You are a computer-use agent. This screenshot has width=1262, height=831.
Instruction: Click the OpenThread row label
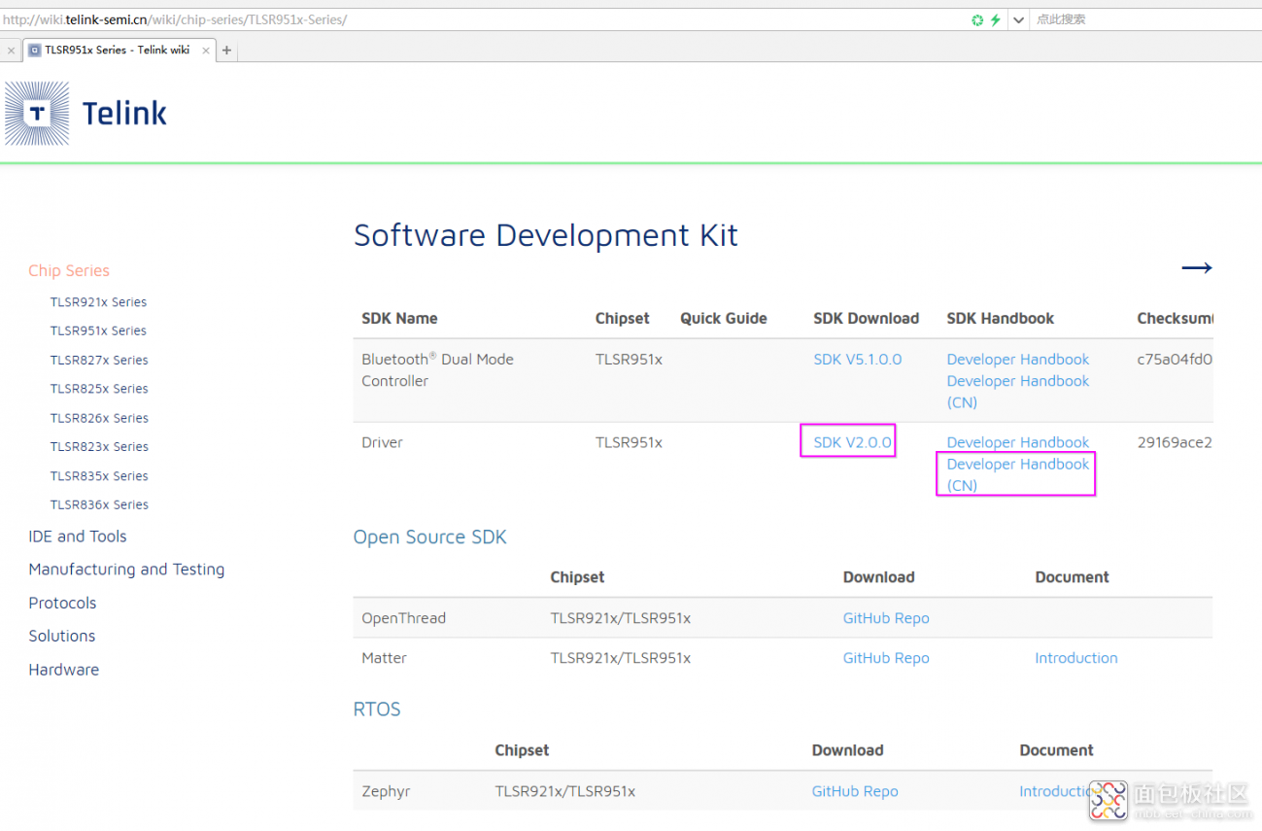click(403, 618)
